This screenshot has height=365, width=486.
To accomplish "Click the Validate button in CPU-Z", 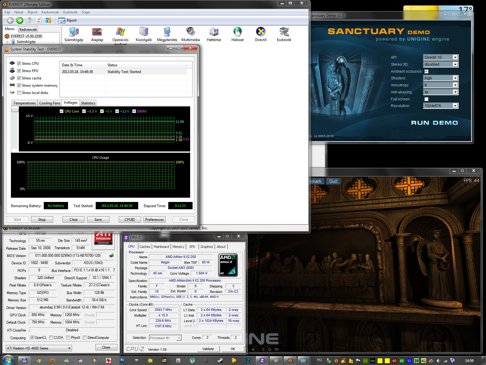I will (x=208, y=349).
